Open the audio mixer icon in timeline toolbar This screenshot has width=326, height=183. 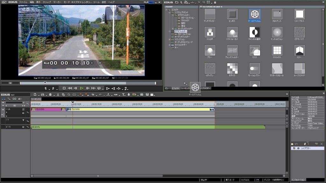[147, 95]
